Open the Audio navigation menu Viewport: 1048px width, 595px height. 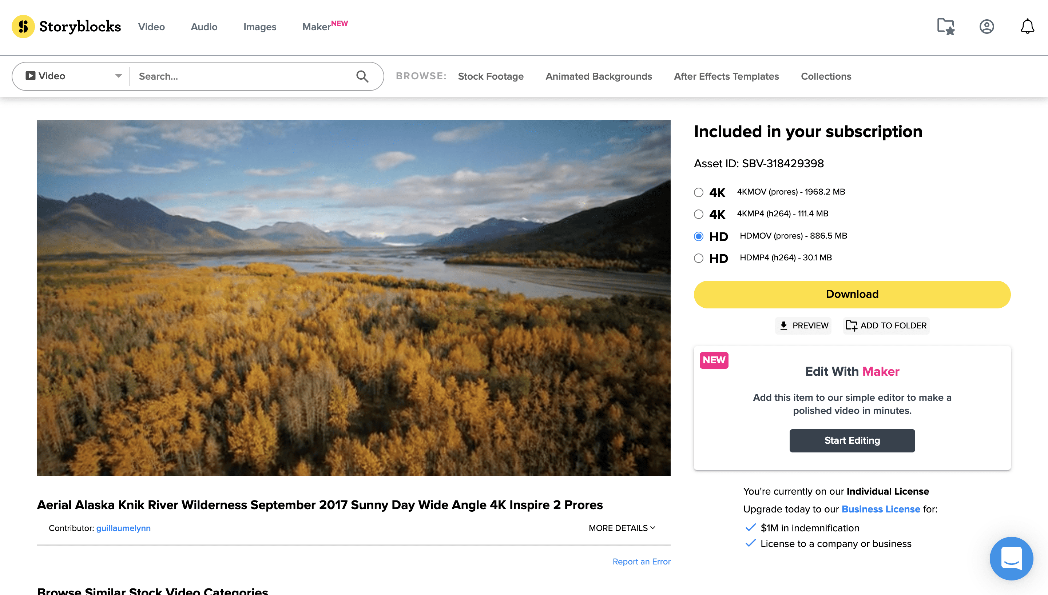pyautogui.click(x=203, y=27)
